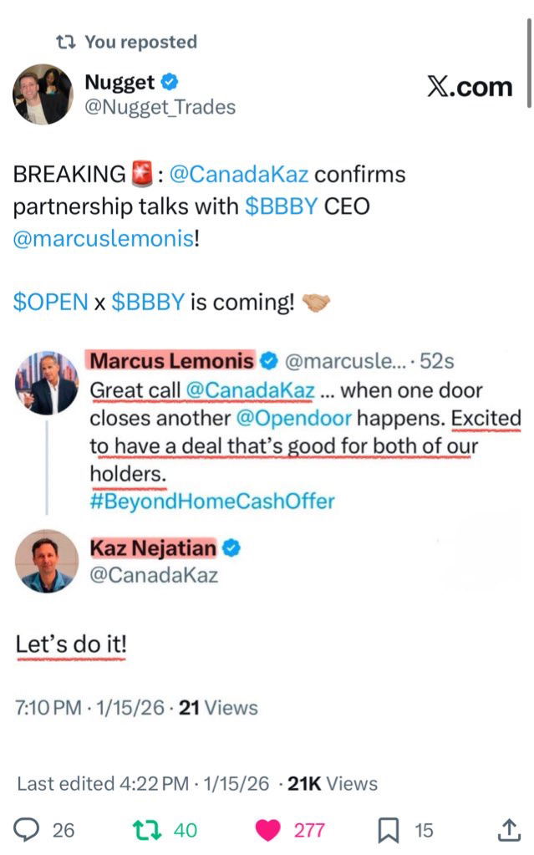Open the share upload icon
Viewport: 534px width, 855px height.
click(508, 830)
